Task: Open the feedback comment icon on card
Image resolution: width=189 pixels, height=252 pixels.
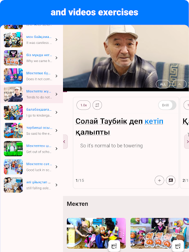Action: (171, 180)
